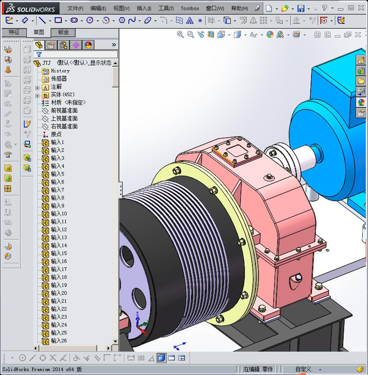This screenshot has height=375, width=368.
Task: Open the 帮助(H) menu
Action: (239, 8)
